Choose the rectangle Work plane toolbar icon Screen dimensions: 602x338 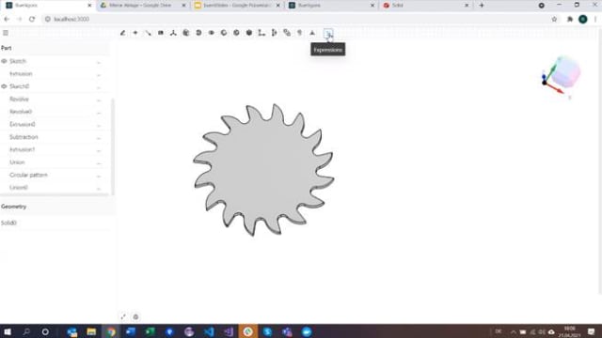tap(161, 33)
